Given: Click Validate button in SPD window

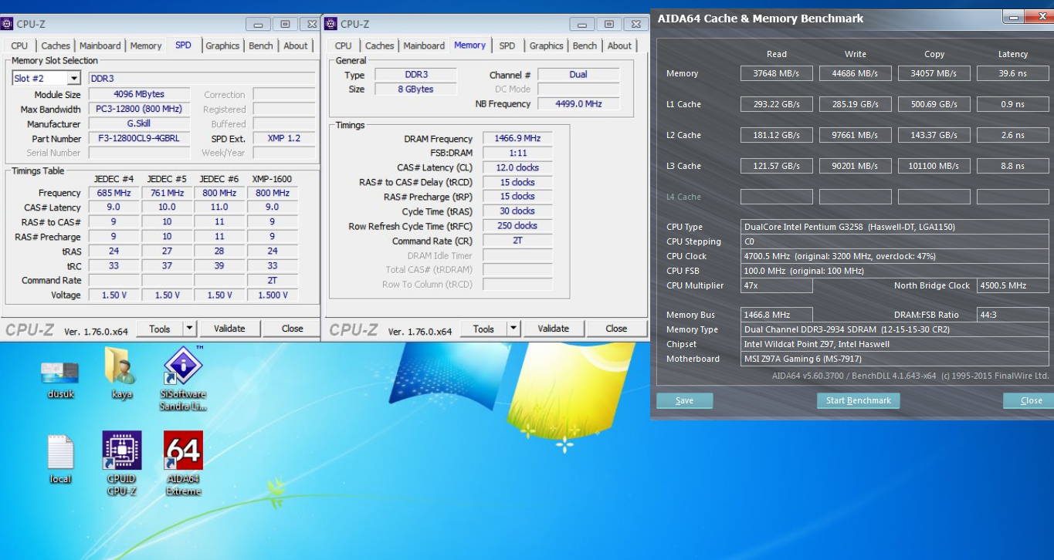Looking at the screenshot, I should point(229,329).
